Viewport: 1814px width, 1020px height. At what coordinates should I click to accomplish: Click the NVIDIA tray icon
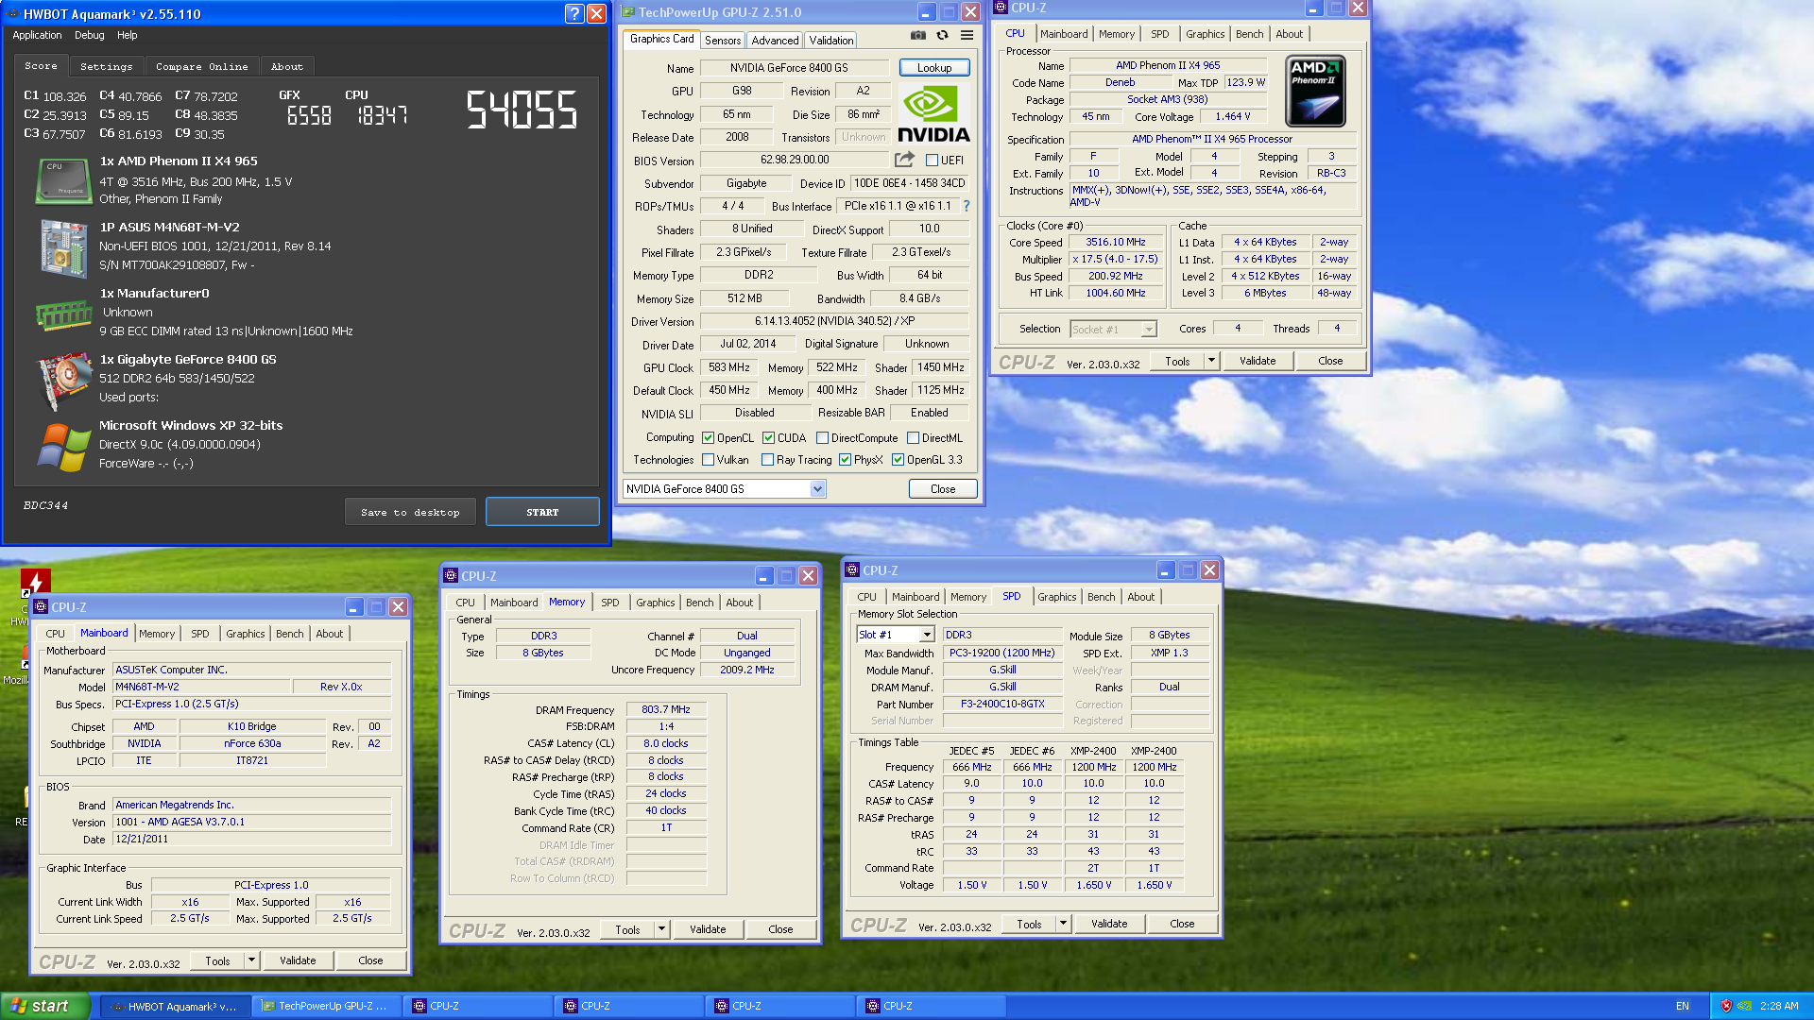pos(1744,1006)
